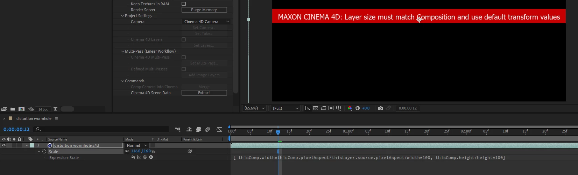
Task: Open the show channel and color management menu
Action: pos(350,108)
